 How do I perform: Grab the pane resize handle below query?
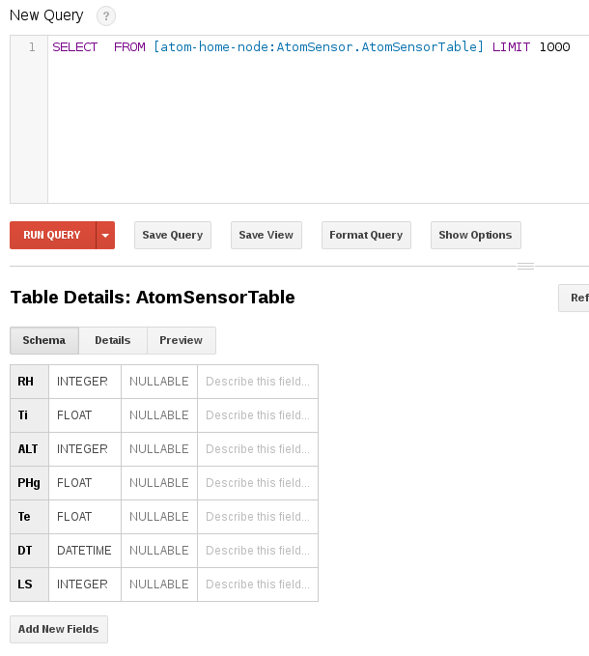(x=526, y=266)
